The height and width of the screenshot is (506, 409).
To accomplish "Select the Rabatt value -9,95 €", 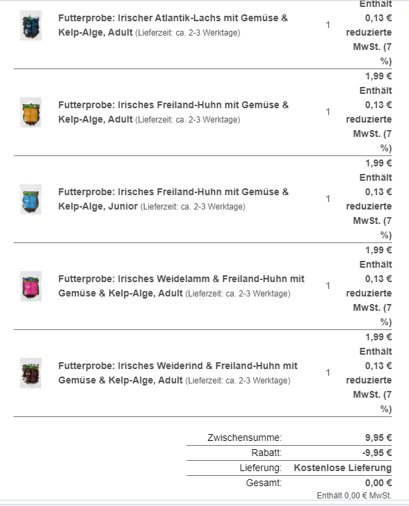I will click(x=377, y=453).
